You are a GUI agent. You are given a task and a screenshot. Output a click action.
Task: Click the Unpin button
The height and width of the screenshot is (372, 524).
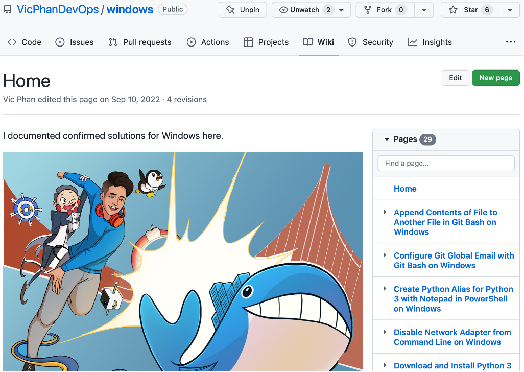click(x=243, y=10)
